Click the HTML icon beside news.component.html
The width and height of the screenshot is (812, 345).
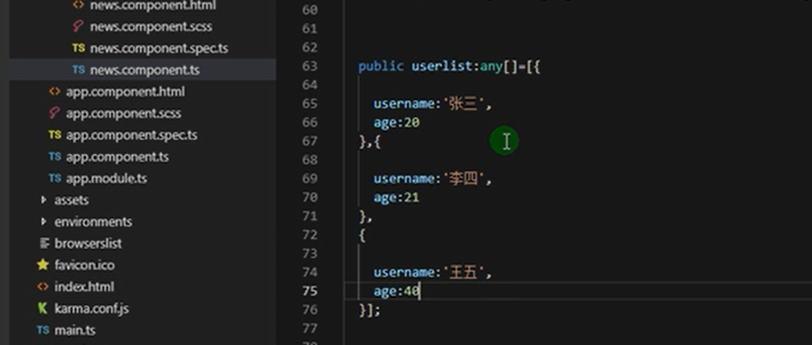click(78, 5)
